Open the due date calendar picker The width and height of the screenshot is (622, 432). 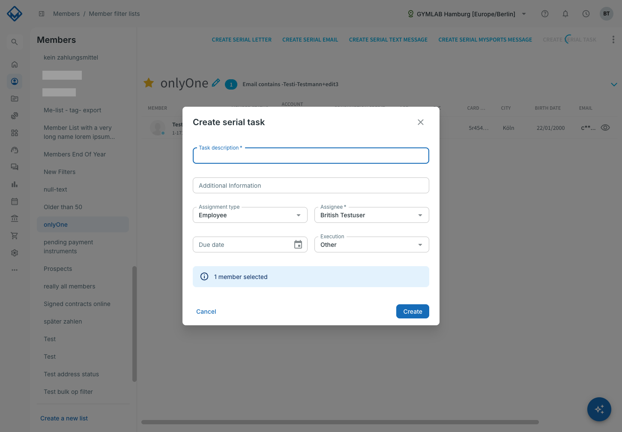[x=298, y=245]
